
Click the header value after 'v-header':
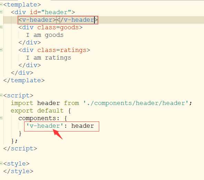pyautogui.click(x=83, y=126)
